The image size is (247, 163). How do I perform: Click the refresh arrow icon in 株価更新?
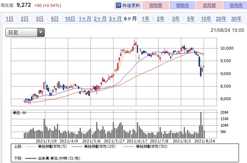119,6
